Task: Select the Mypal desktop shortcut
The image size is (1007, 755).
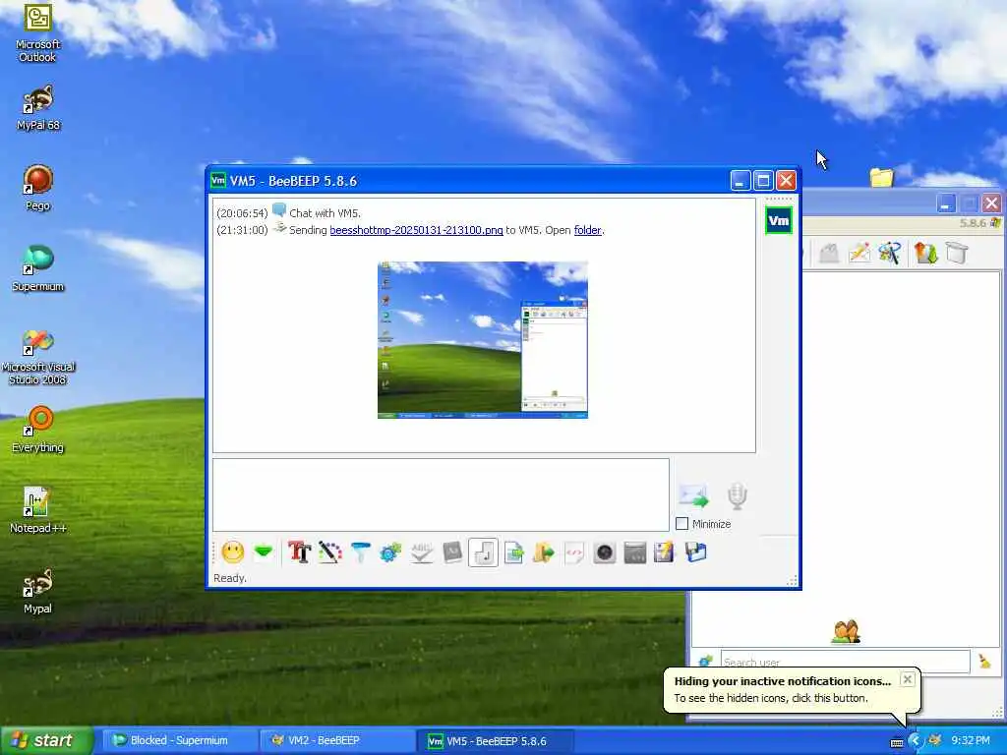Action: 38,591
